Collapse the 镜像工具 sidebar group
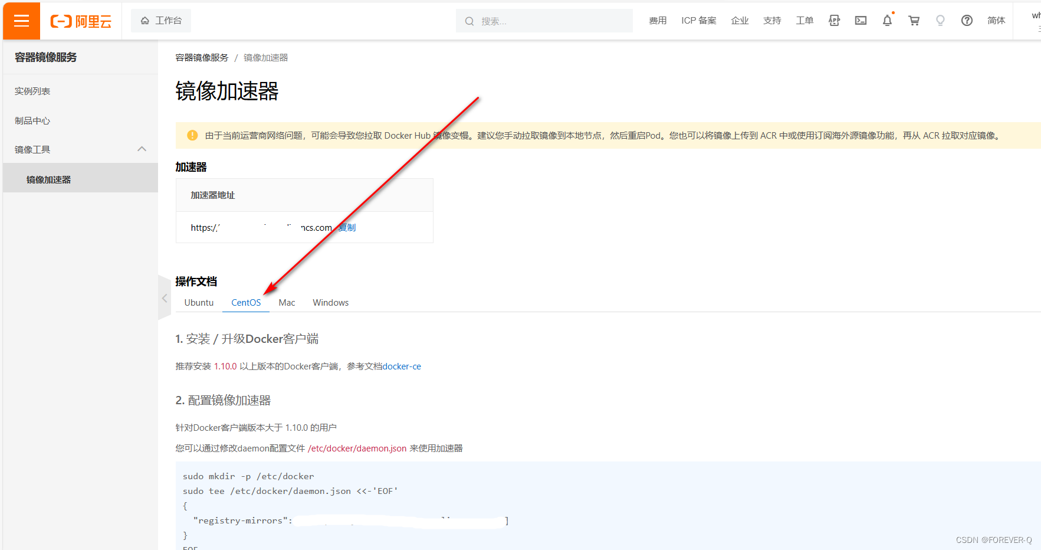Viewport: 1041px width, 550px height. 142,149
